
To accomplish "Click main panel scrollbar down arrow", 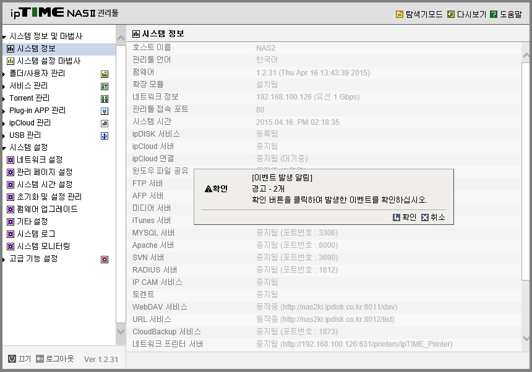I will coord(526,338).
